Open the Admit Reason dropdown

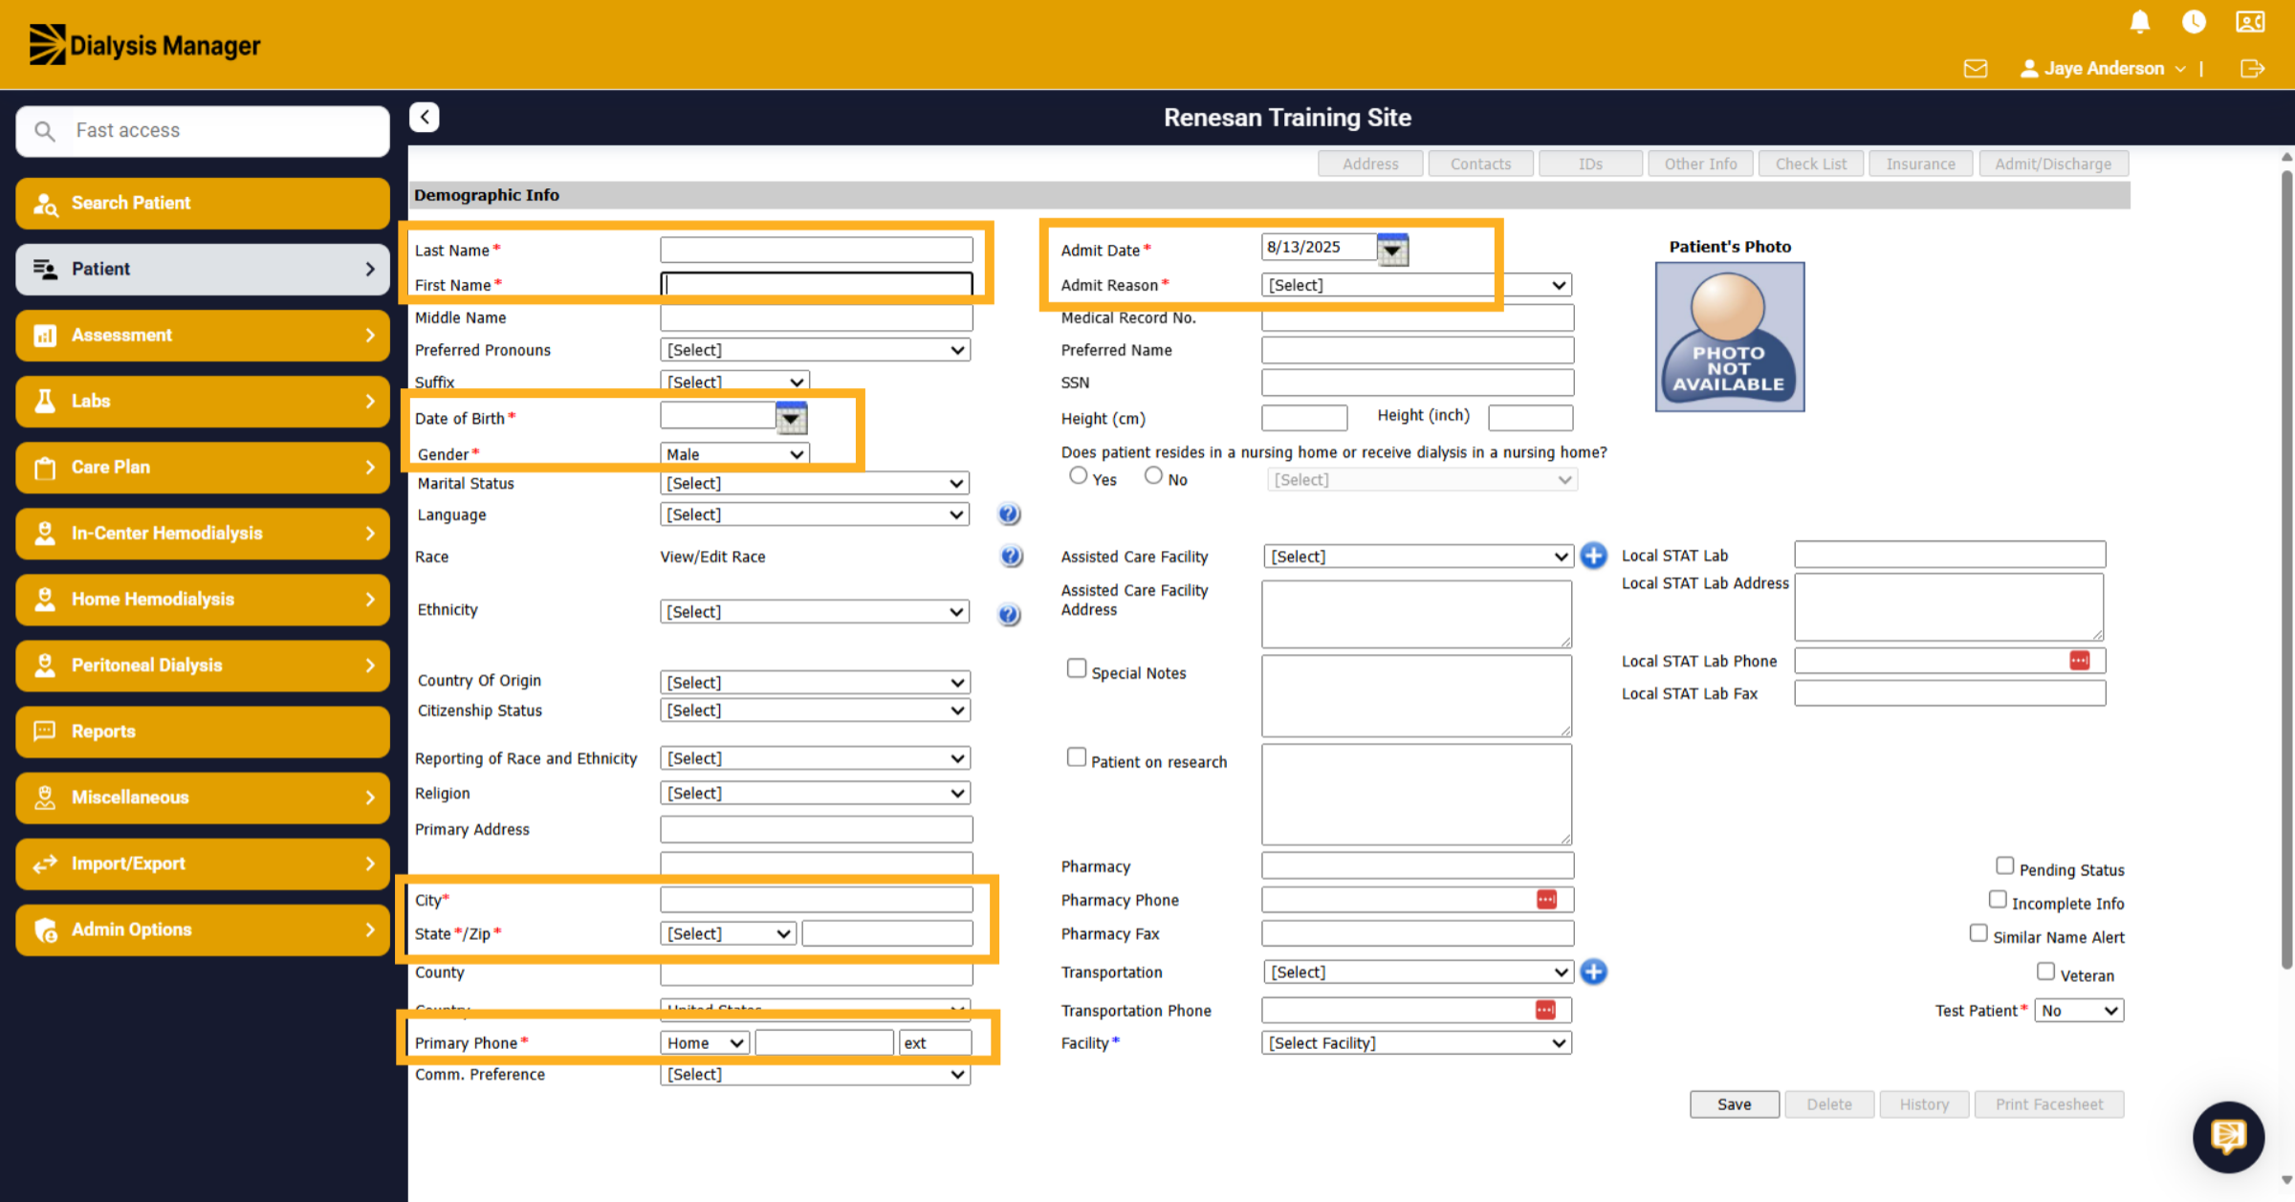[x=1416, y=285]
